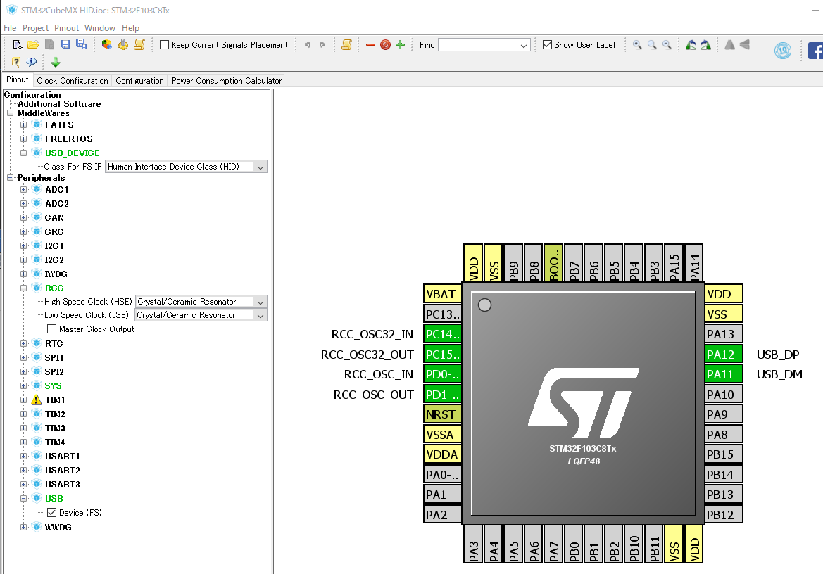Screen dimensions: 823x574
Task: Click the second green rotate chip icon
Action: point(706,45)
